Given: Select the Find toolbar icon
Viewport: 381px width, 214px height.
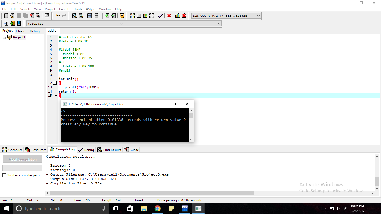Looking at the screenshot, I should click(74, 16).
